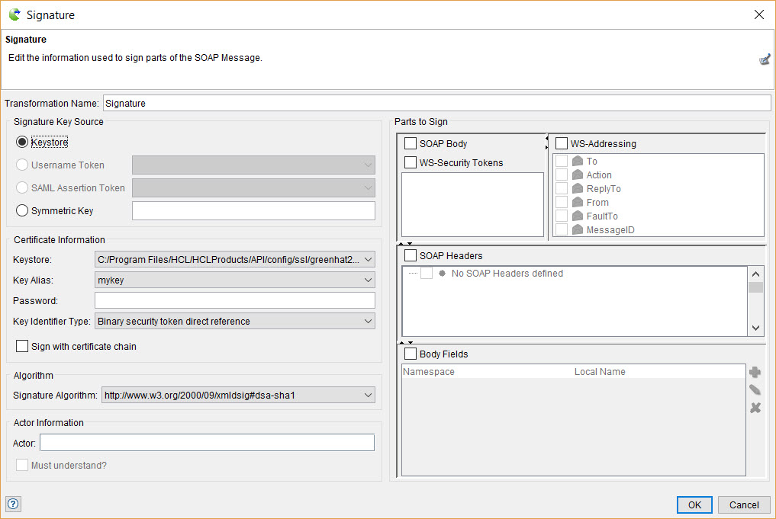Viewport: 776px width, 519px height.
Task: Click the help question mark icon
Action: pyautogui.click(x=13, y=504)
